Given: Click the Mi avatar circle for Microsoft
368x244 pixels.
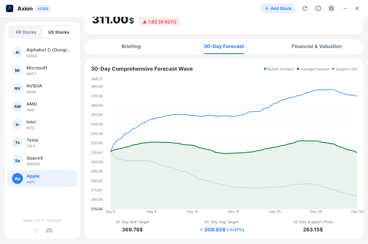Looking at the screenshot, I should [x=17, y=71].
